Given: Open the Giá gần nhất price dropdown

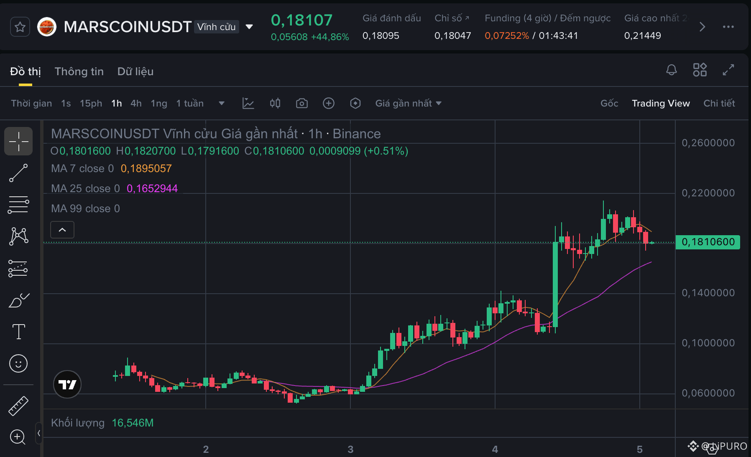Looking at the screenshot, I should [409, 103].
